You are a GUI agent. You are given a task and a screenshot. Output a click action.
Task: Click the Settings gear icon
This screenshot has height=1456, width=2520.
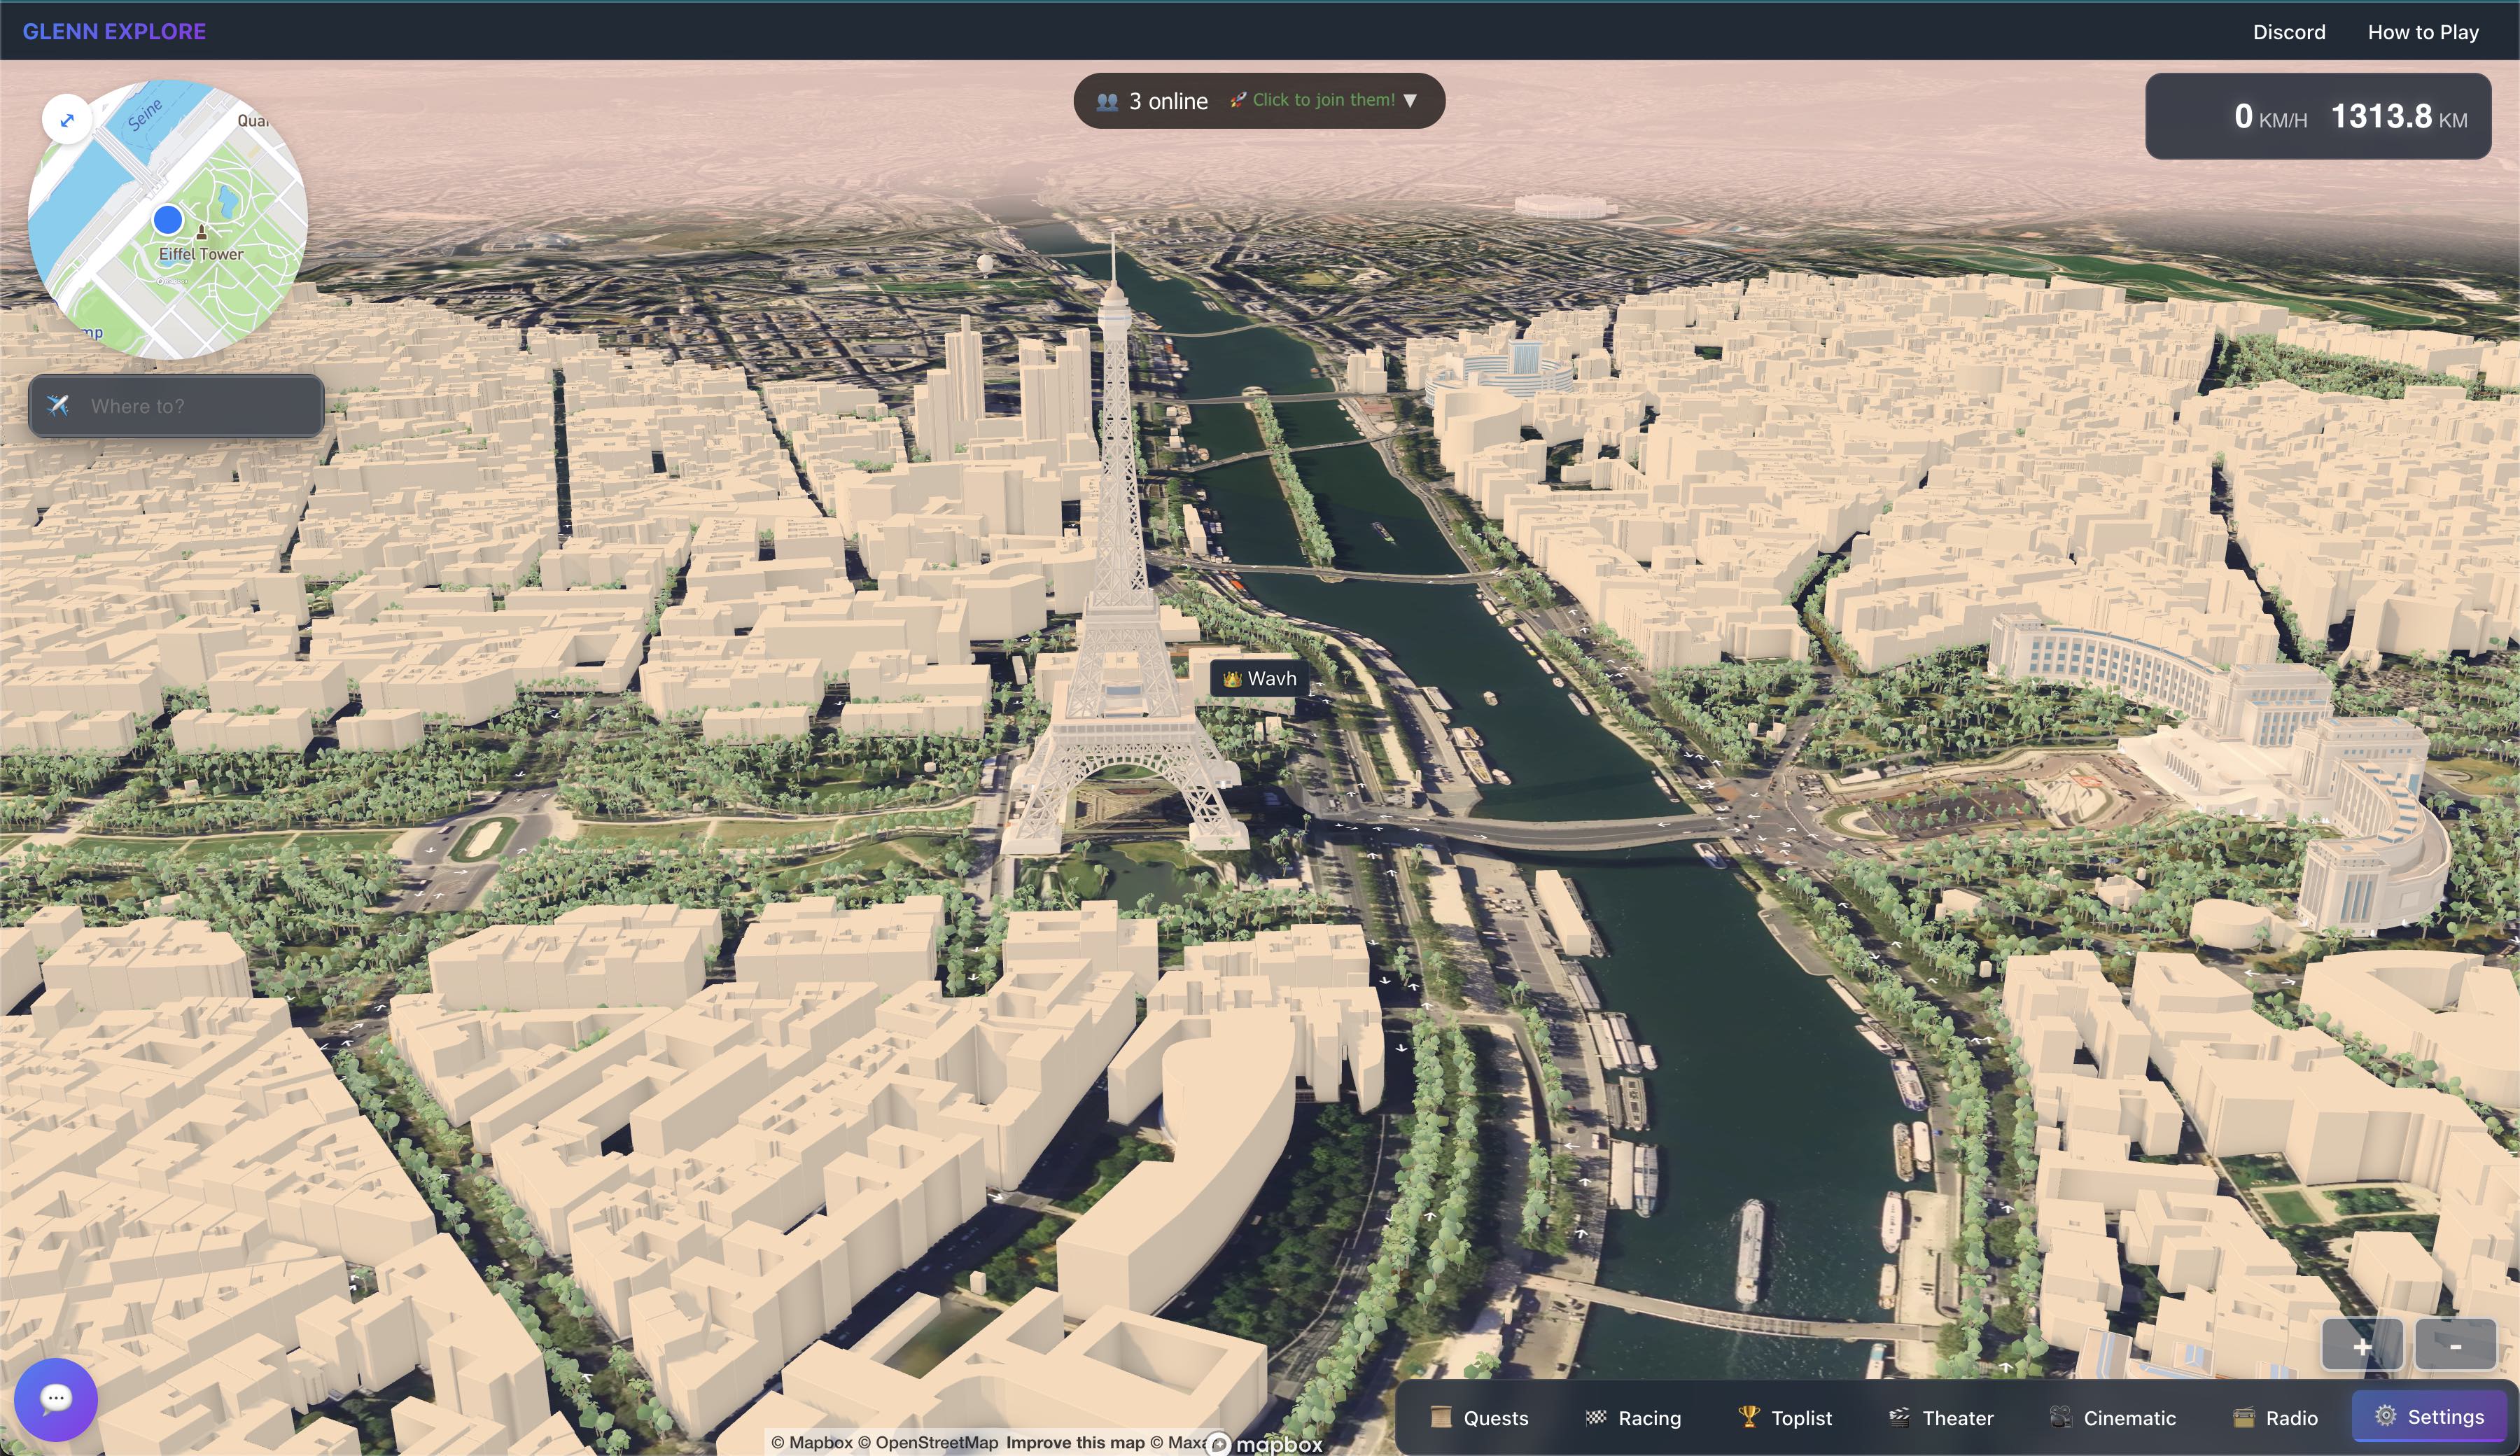coord(2385,1415)
